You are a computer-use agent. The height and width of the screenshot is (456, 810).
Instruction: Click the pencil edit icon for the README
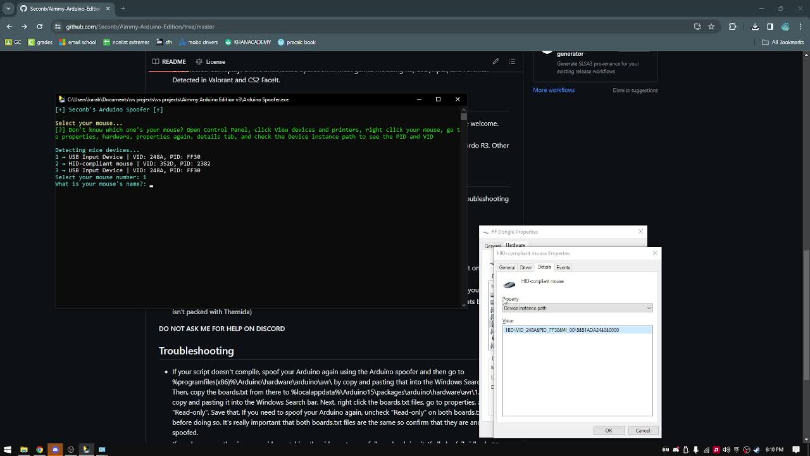tap(495, 61)
